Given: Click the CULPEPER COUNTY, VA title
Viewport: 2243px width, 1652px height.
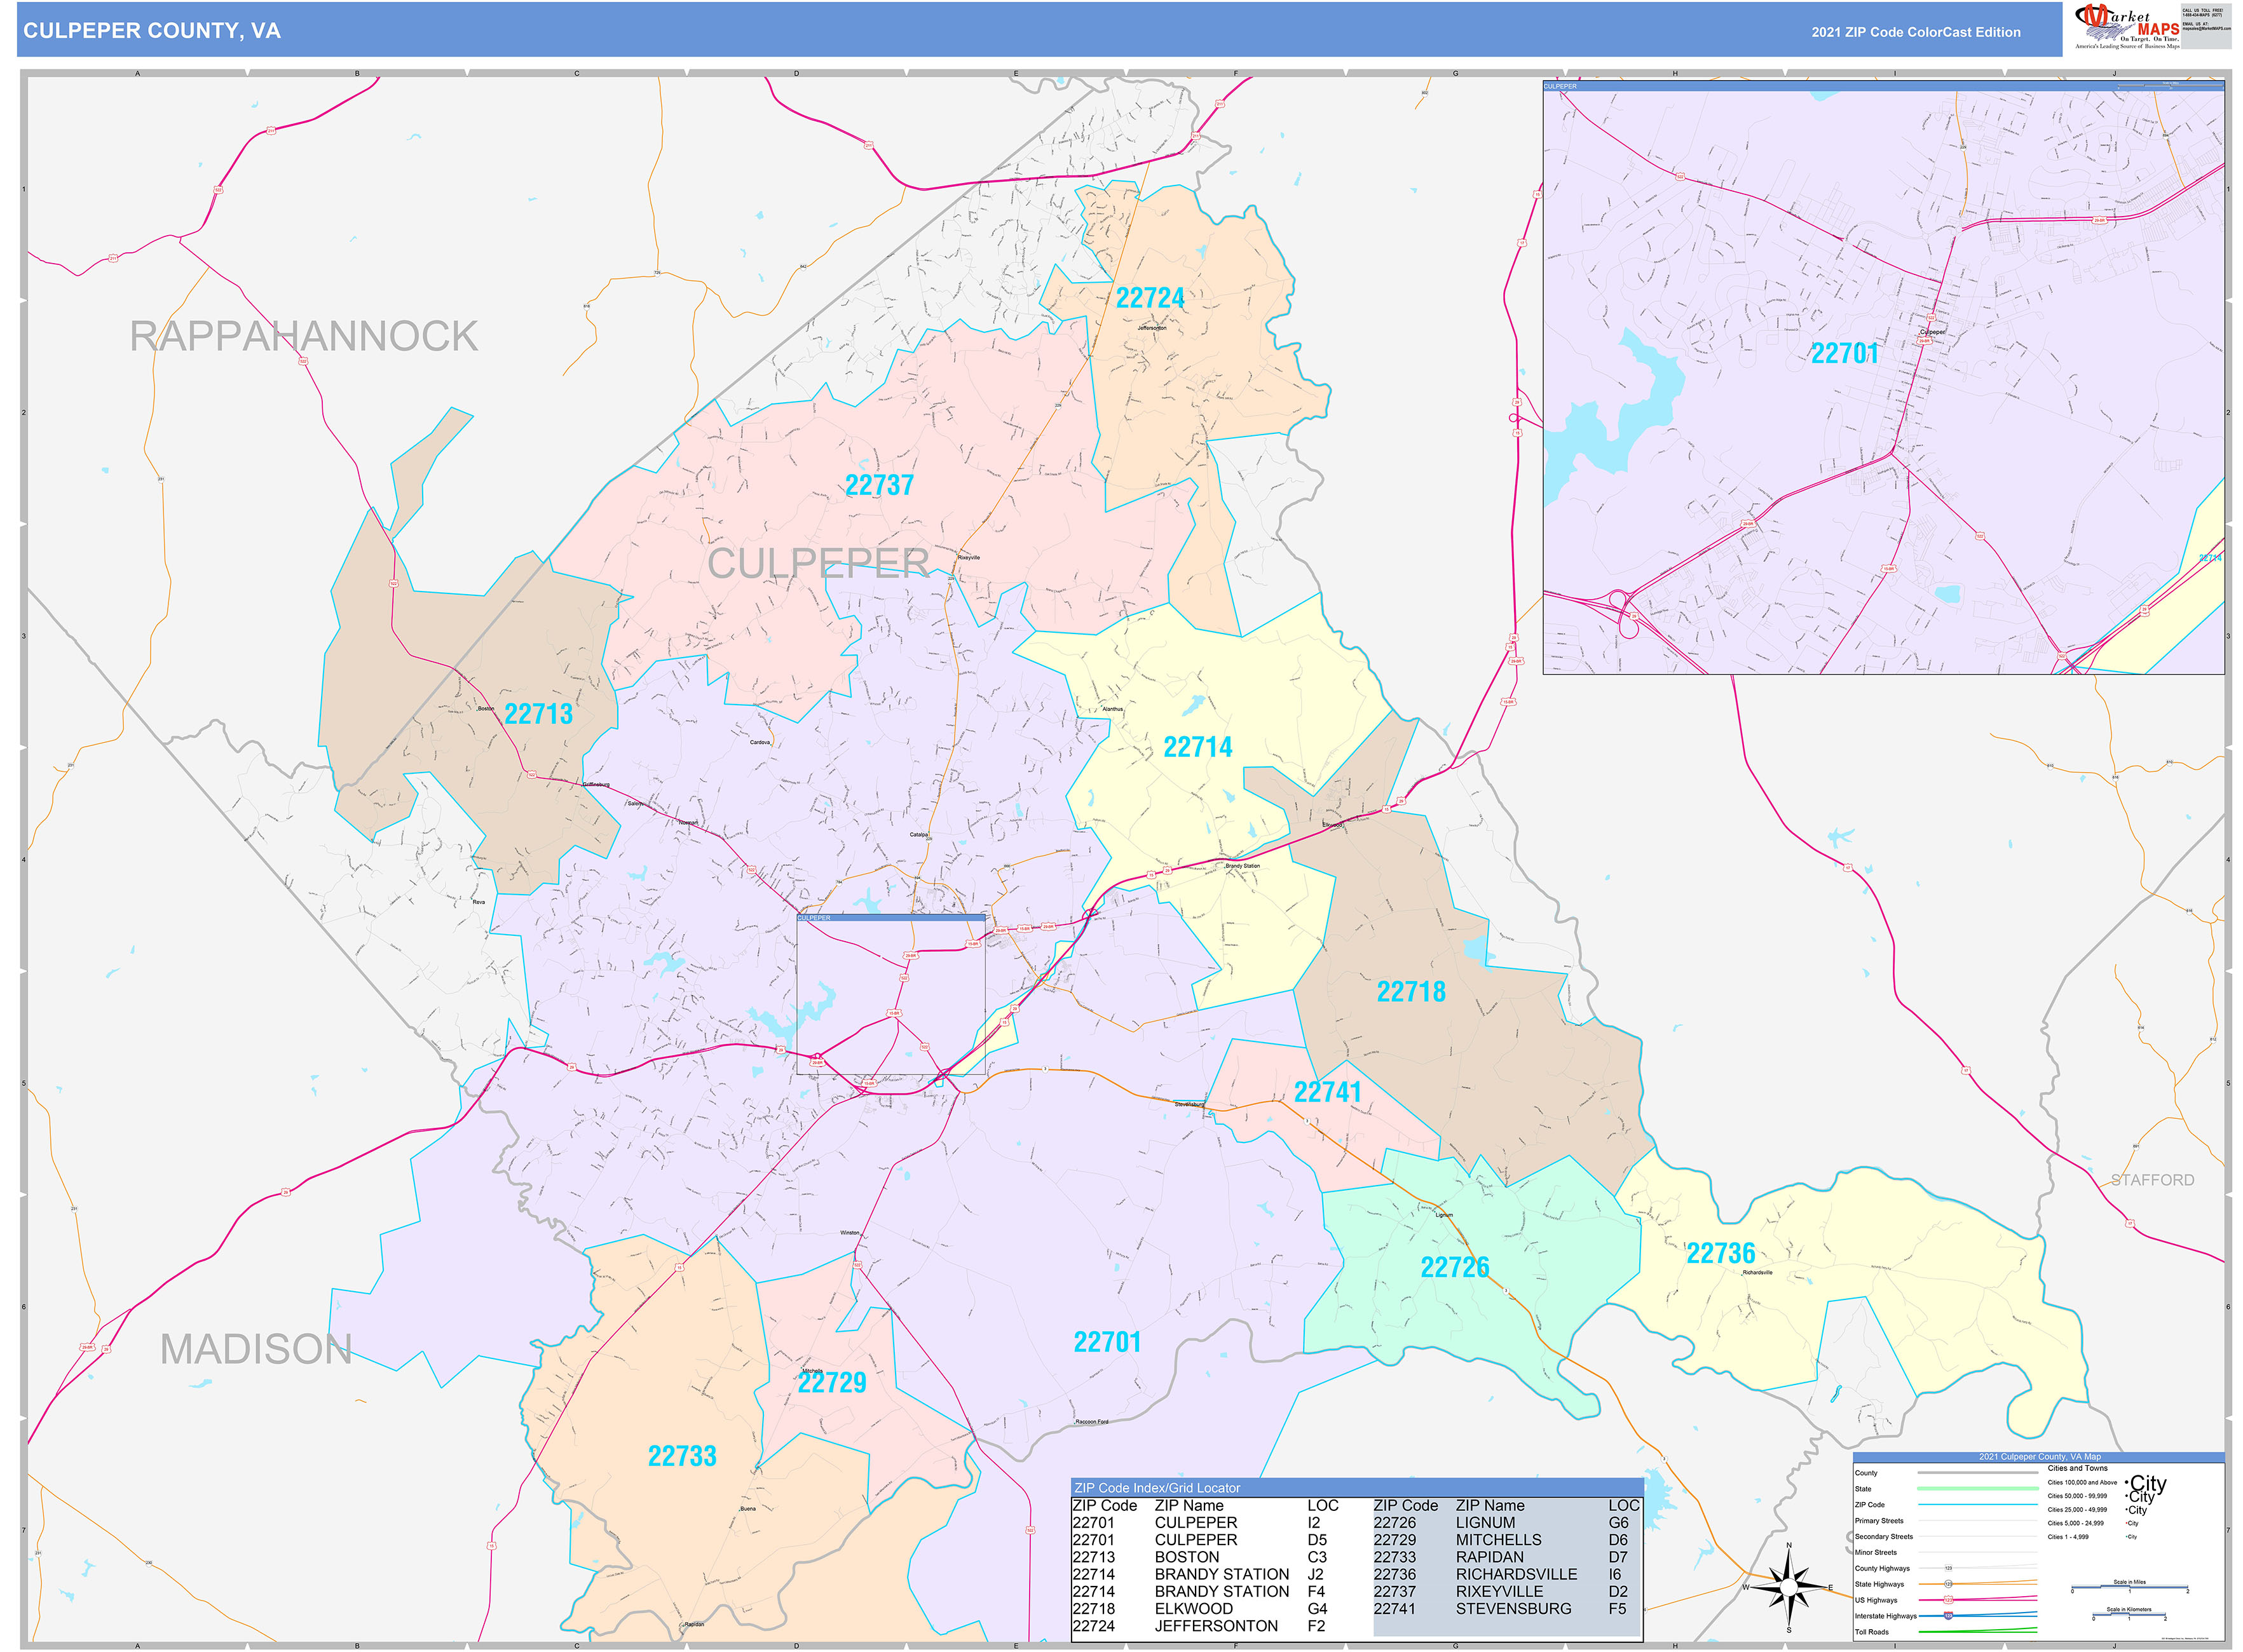Looking at the screenshot, I should pyautogui.click(x=152, y=31).
